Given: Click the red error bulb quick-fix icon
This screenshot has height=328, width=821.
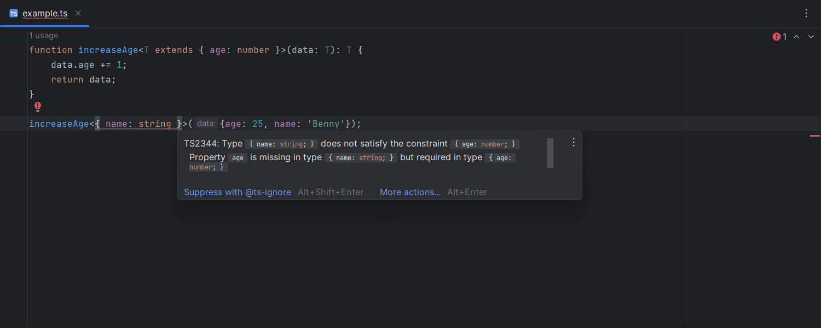Looking at the screenshot, I should [x=38, y=107].
